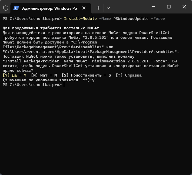The image size is (192, 175).
Task: Click the PSWindowsUpdate module name
Action: pyautogui.click(x=131, y=19)
